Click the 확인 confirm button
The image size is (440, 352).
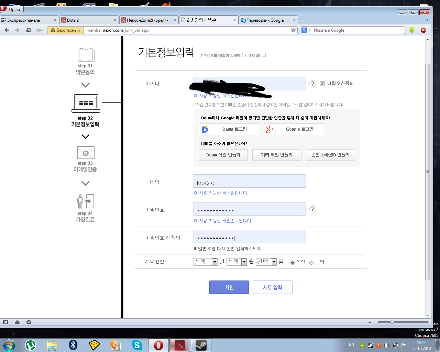pos(229,287)
